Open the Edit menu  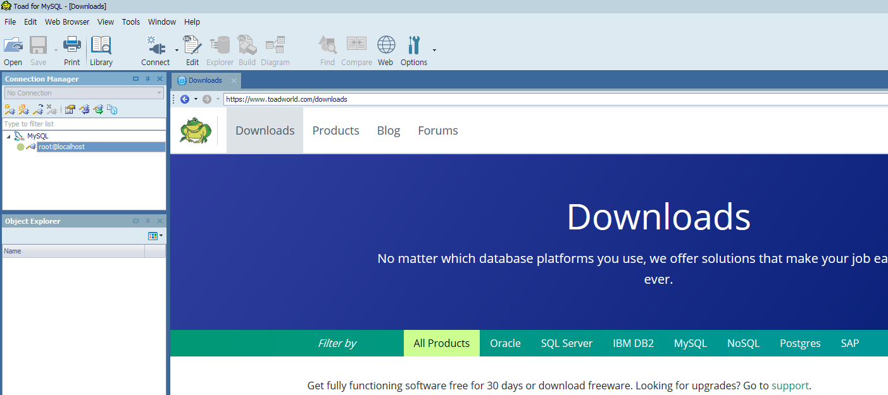(x=30, y=21)
